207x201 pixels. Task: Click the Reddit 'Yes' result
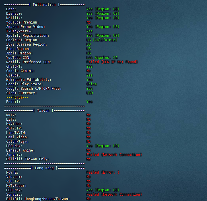coord(89,102)
